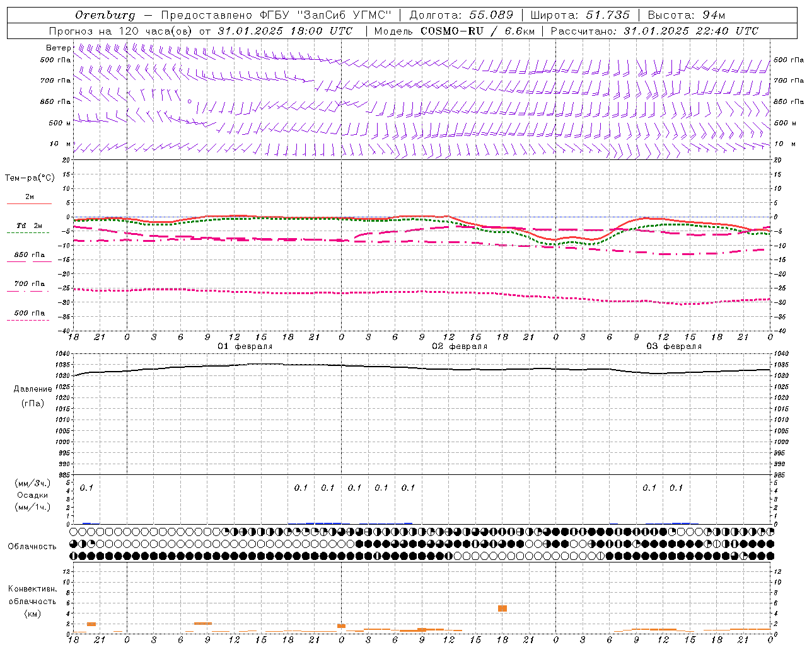Click the '01 февраля' date label
Screen dimensions: 807x645
pyautogui.click(x=245, y=346)
